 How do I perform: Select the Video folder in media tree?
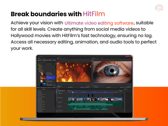coord(40,69)
